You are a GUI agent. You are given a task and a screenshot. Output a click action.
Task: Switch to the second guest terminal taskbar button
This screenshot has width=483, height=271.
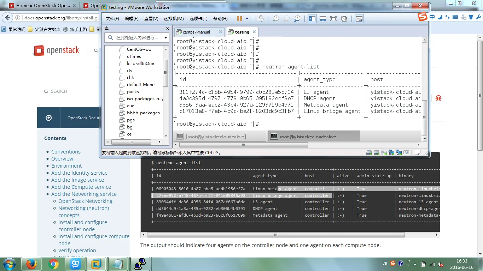pos(314,137)
